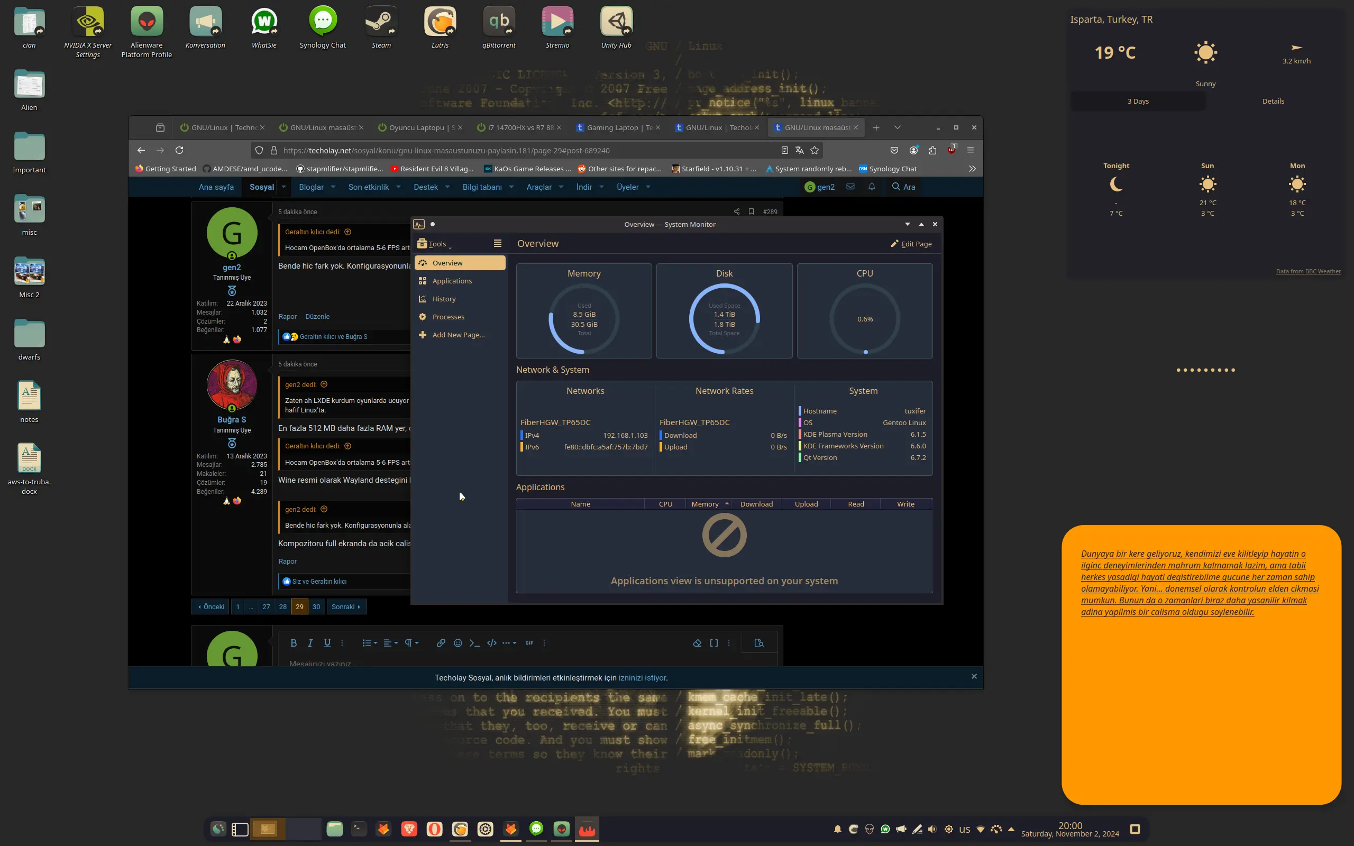This screenshot has height=846, width=1354.
Task: Click Önceki previous page button
Action: 211,606
